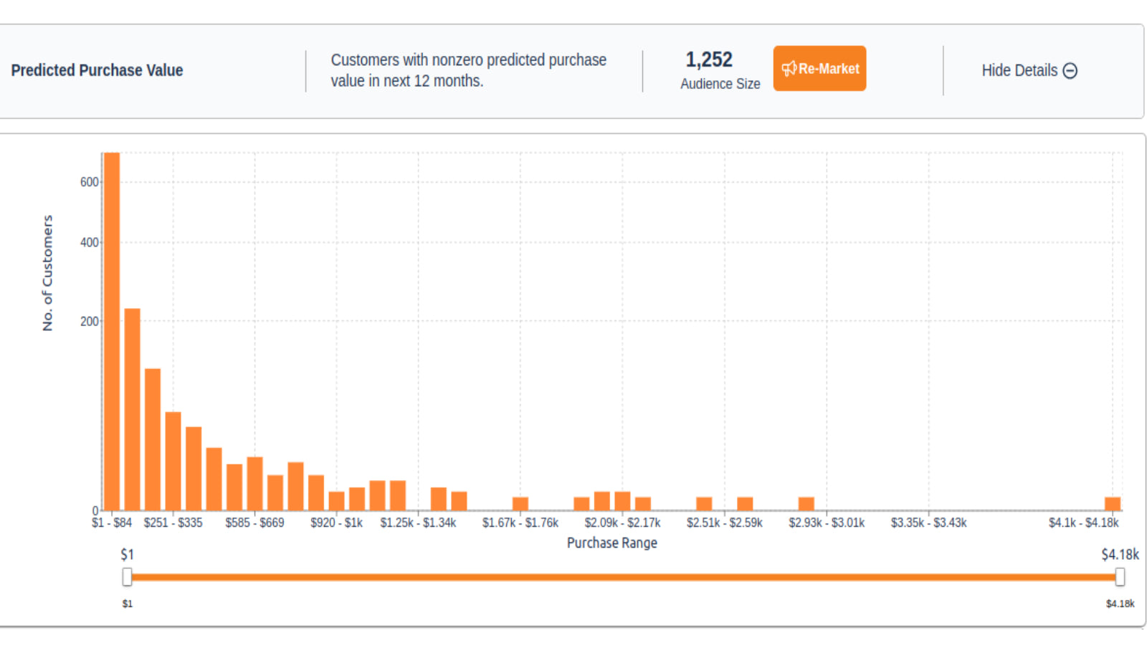Viewport: 1147px width, 645px height.
Task: Collapse the chart using Hide Details
Action: [x=1019, y=70]
